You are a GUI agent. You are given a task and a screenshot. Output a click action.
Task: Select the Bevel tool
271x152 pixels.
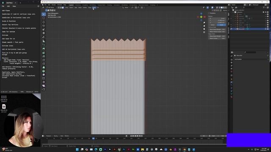44,56
